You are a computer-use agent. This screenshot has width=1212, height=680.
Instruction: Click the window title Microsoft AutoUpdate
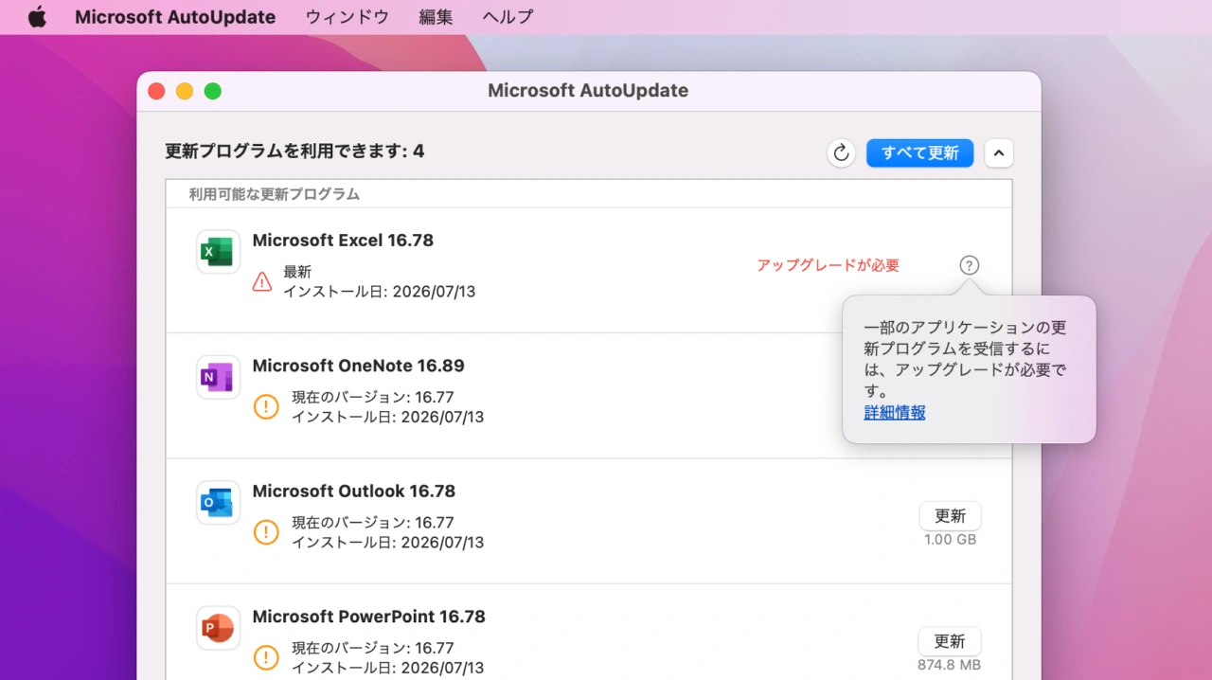click(x=588, y=91)
